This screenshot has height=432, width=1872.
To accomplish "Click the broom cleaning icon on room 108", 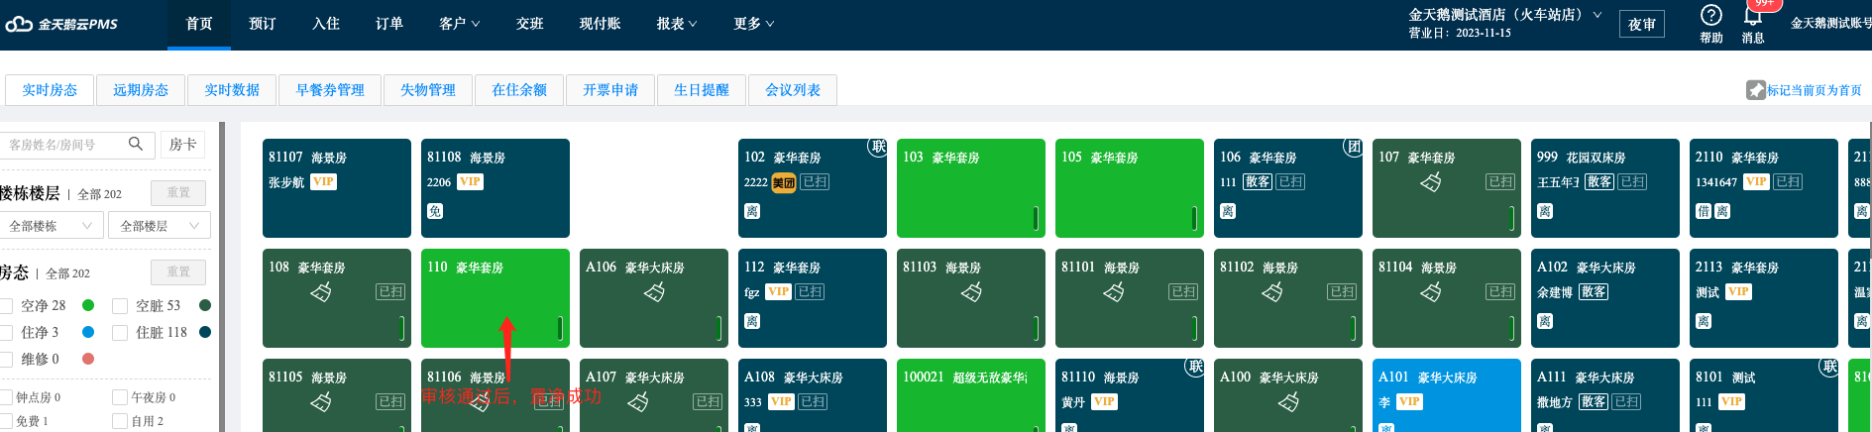I will coord(321,291).
